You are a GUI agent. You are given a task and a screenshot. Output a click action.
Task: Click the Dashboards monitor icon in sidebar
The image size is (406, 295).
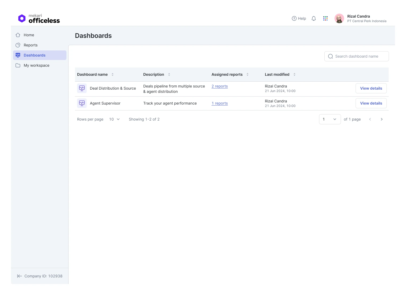[18, 55]
